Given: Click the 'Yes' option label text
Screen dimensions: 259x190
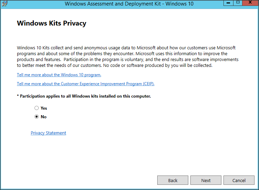Looking at the screenshot, I should pyautogui.click(x=44, y=108).
